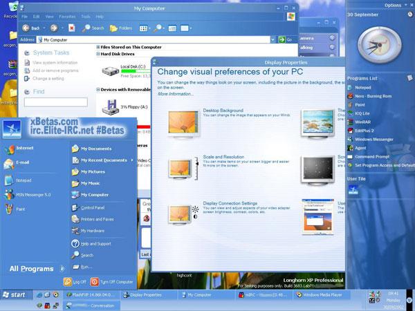Click the start button
Viewport: 415px width, 311px height.
16,295
